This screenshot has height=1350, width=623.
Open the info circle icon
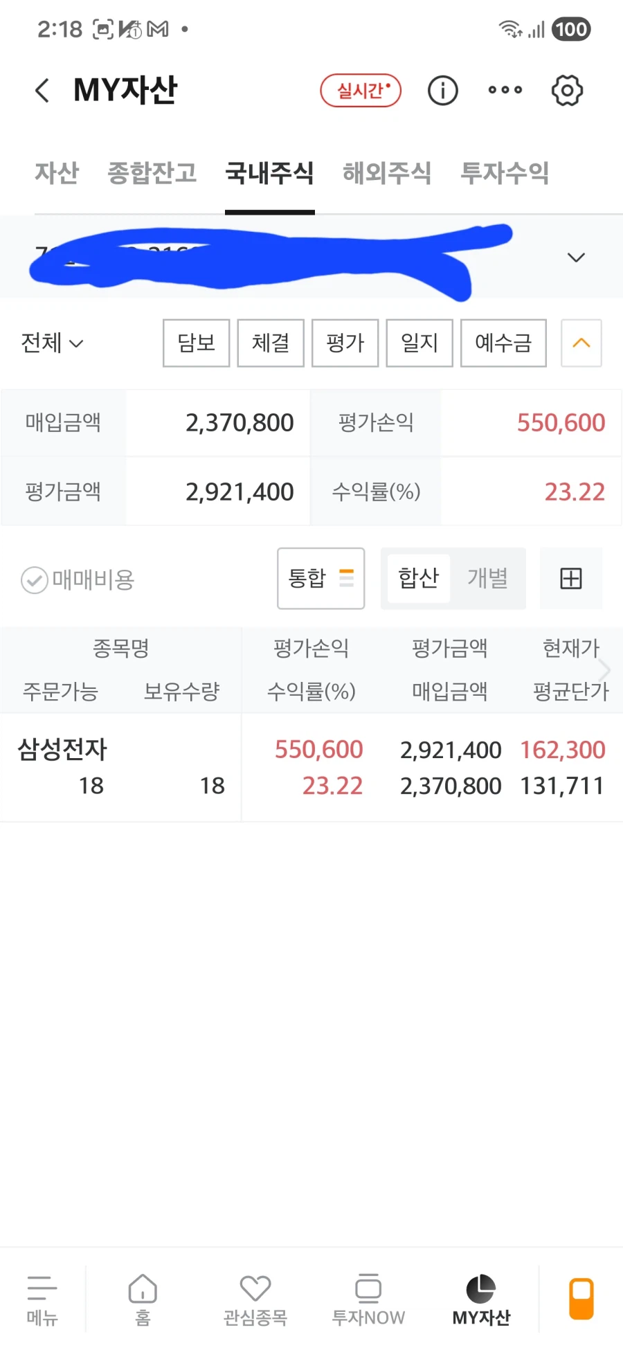point(442,91)
